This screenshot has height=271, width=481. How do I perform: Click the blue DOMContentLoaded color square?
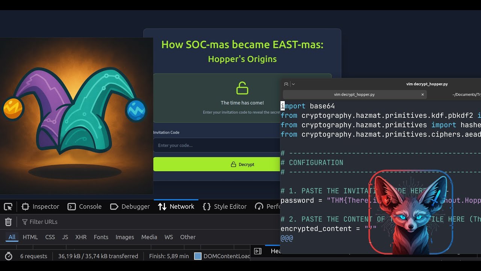tap(198, 256)
